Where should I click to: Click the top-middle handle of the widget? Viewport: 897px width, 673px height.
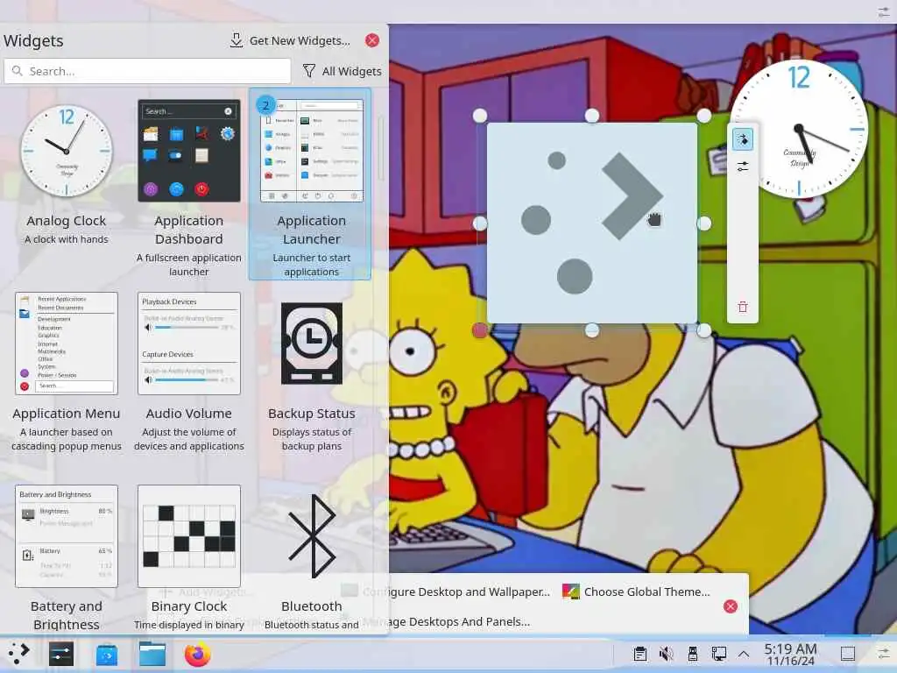pos(592,116)
